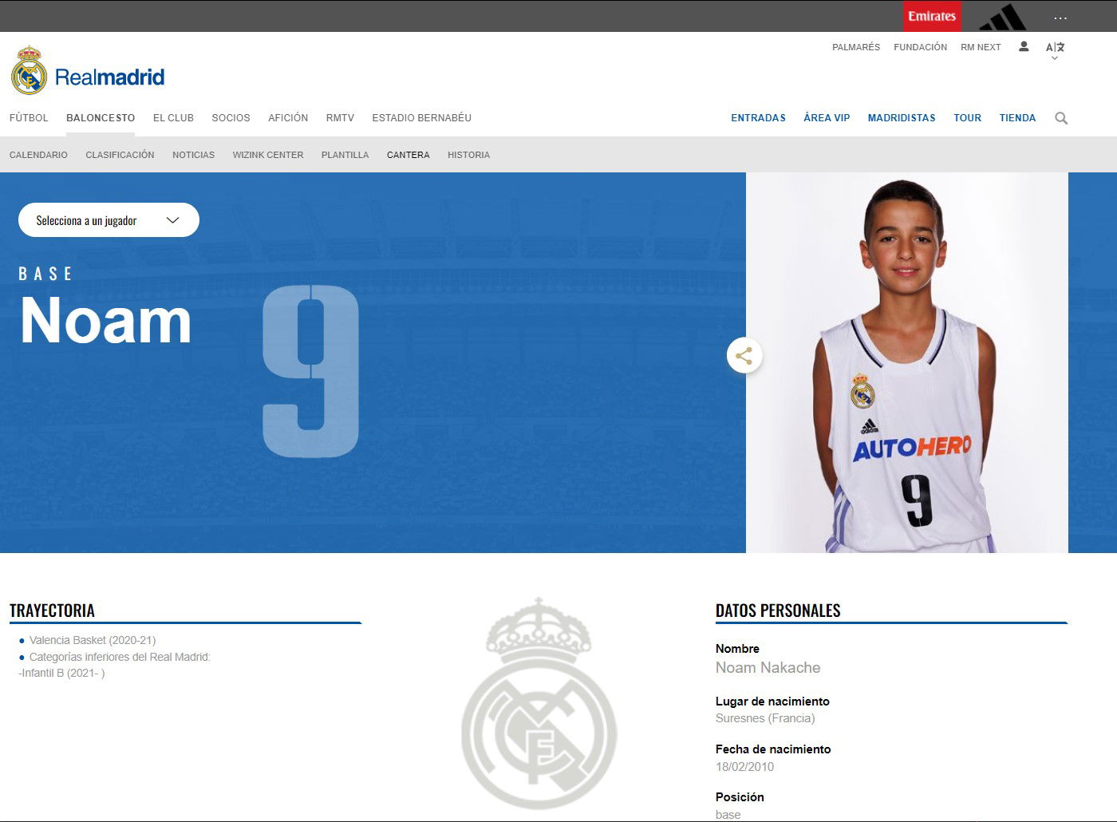This screenshot has width=1117, height=822.
Task: Go to ÁREA VIP link
Action: tap(827, 117)
